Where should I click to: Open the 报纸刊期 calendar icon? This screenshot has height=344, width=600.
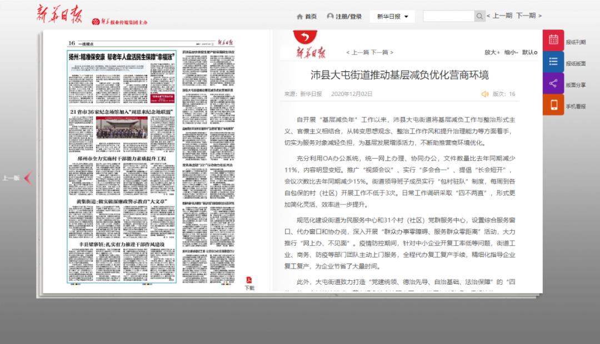coord(553,40)
